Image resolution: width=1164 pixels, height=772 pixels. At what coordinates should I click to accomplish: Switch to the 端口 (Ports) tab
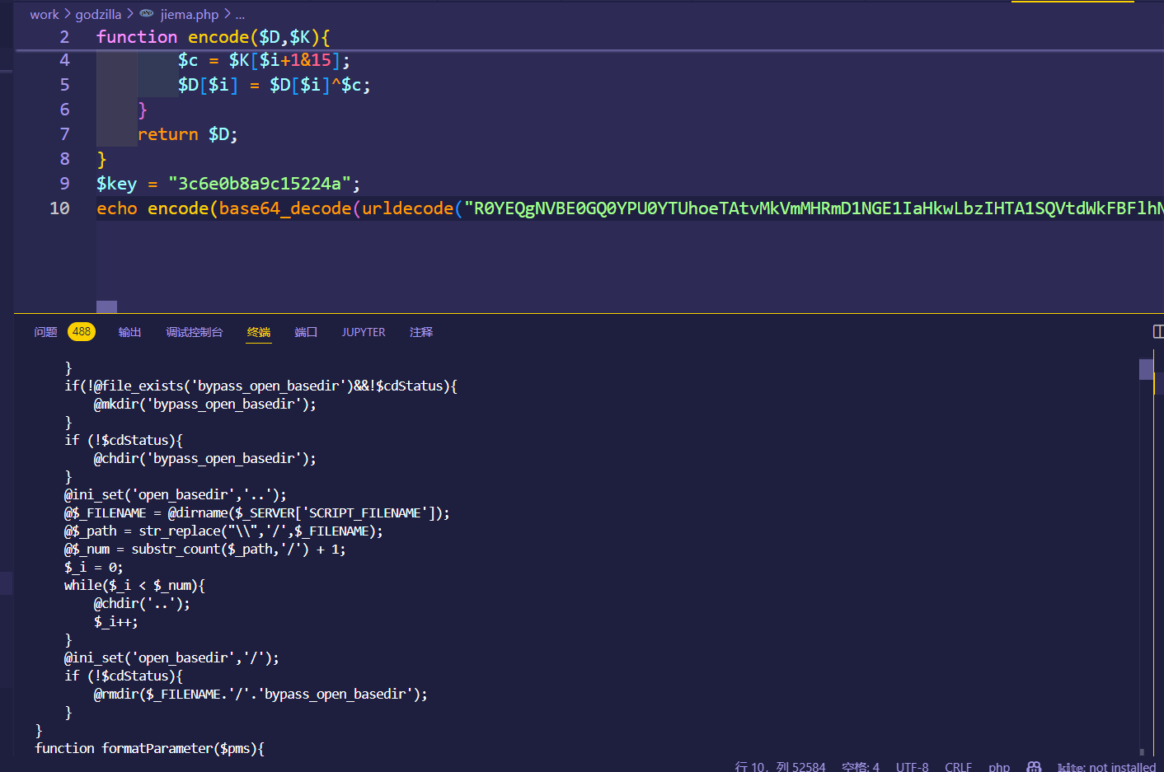pos(306,332)
